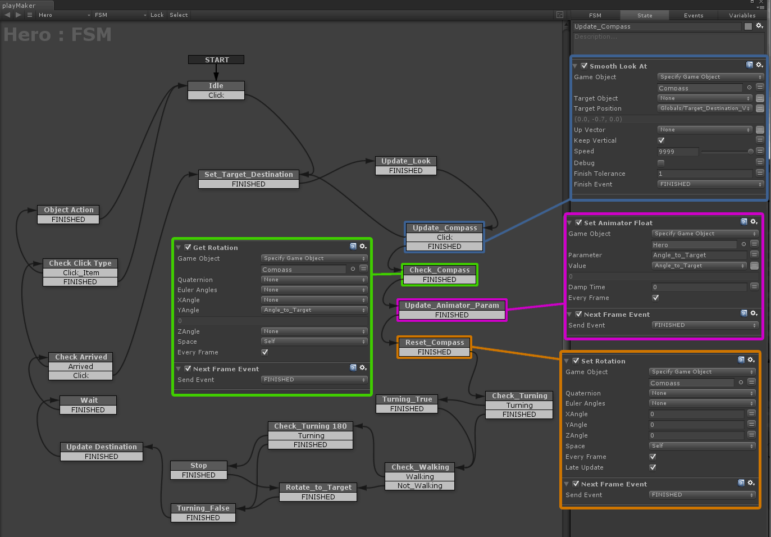This screenshot has width=771, height=537.
Task: Toggle the minimap icon at graph toolbar end
Action: coord(560,15)
